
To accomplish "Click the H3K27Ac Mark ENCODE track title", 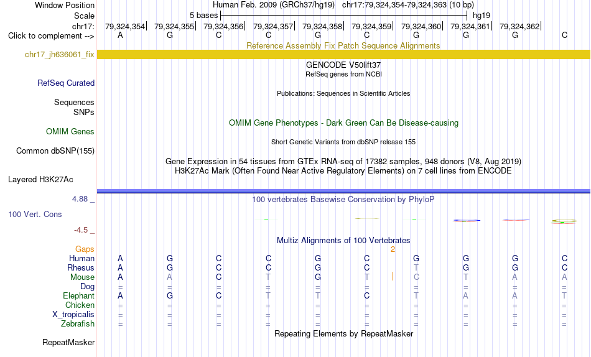I will tap(343, 171).
